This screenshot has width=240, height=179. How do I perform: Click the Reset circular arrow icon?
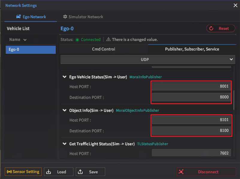[211, 28]
